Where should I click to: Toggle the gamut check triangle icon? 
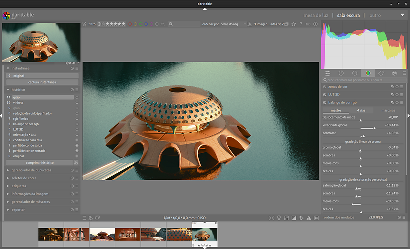click(309, 218)
